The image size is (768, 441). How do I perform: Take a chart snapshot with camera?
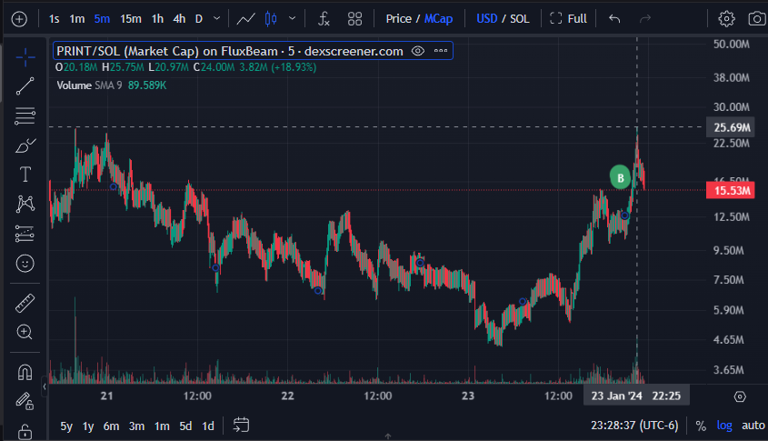[757, 19]
